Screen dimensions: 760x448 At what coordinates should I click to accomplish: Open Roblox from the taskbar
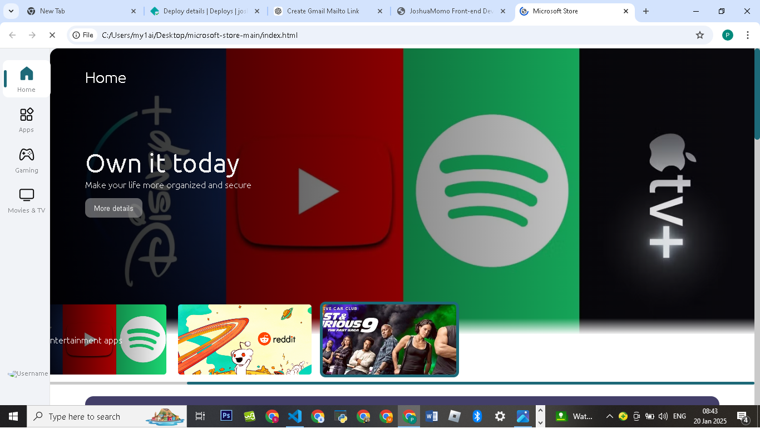click(455, 416)
